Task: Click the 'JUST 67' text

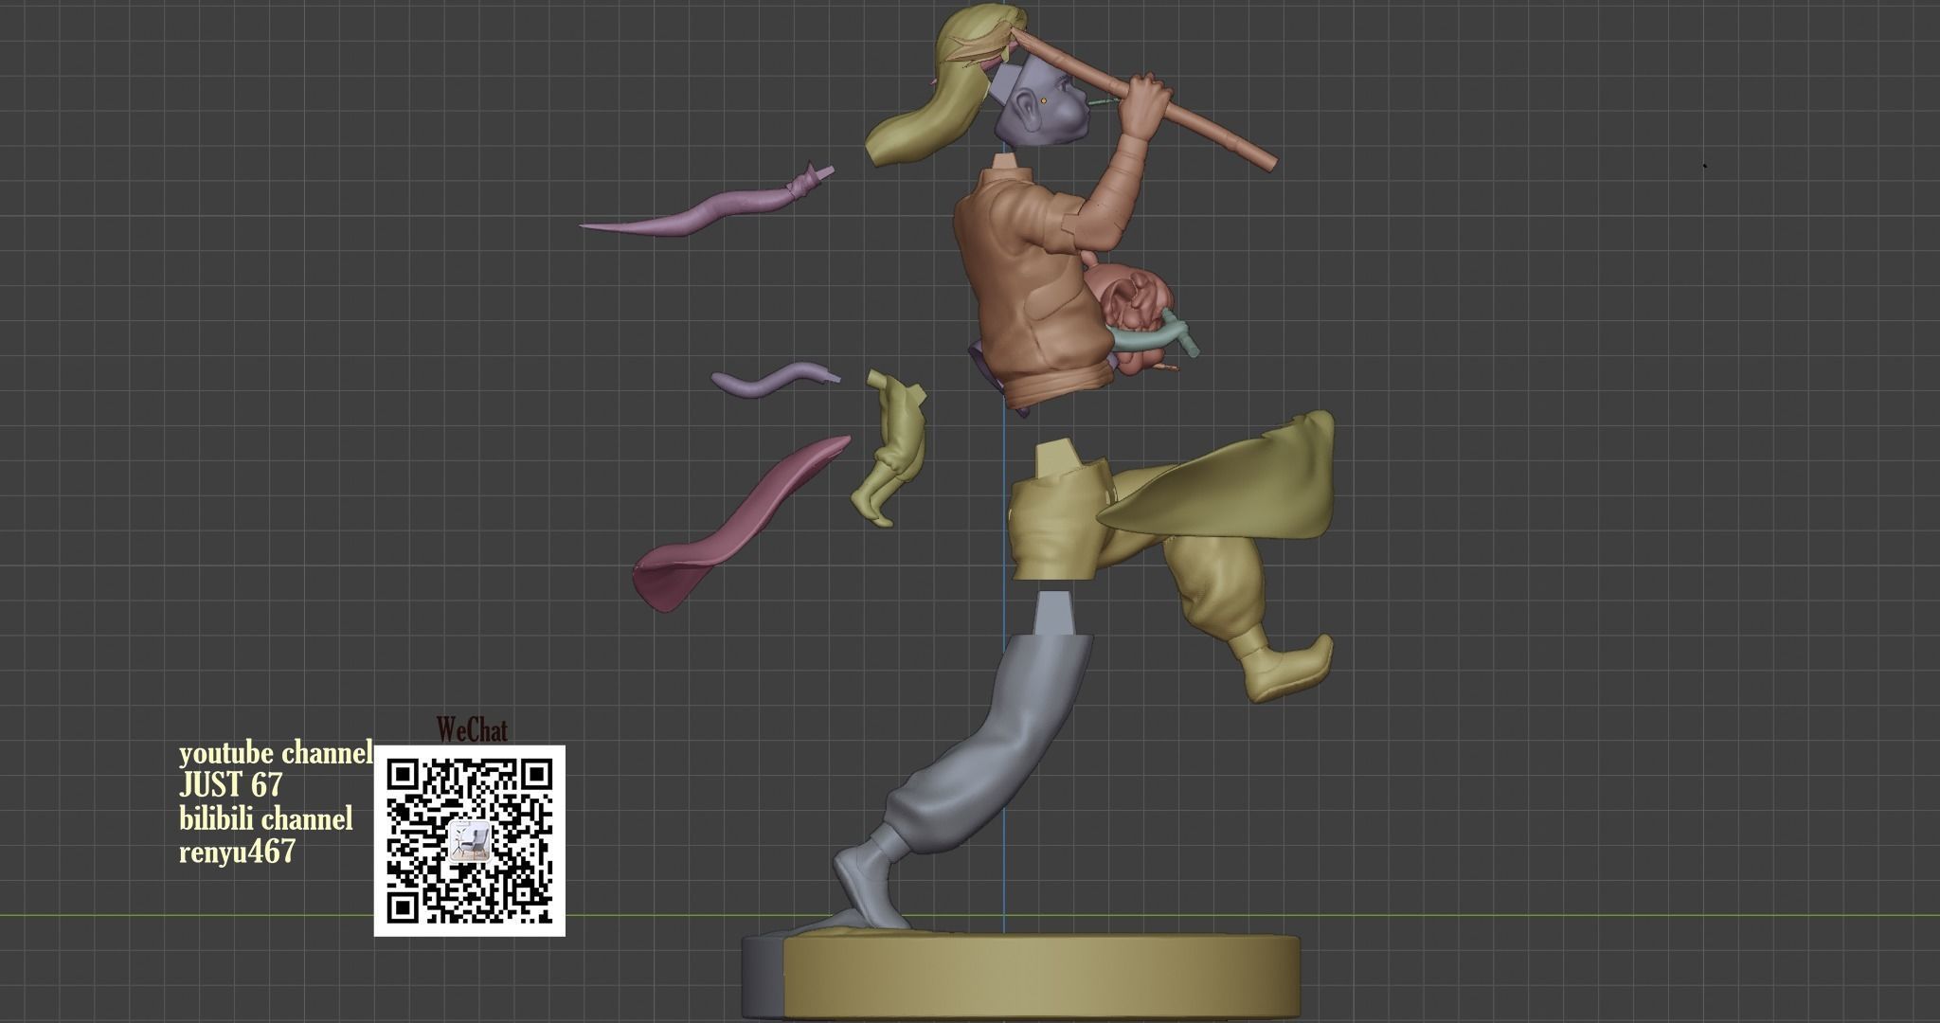Action: tap(230, 785)
